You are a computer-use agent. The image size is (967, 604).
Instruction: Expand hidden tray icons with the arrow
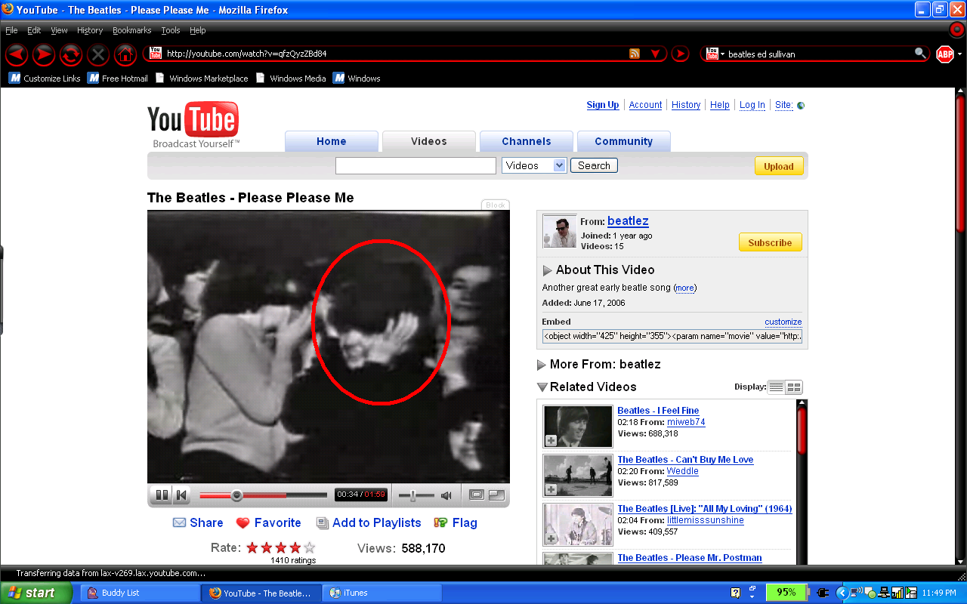coord(841,593)
